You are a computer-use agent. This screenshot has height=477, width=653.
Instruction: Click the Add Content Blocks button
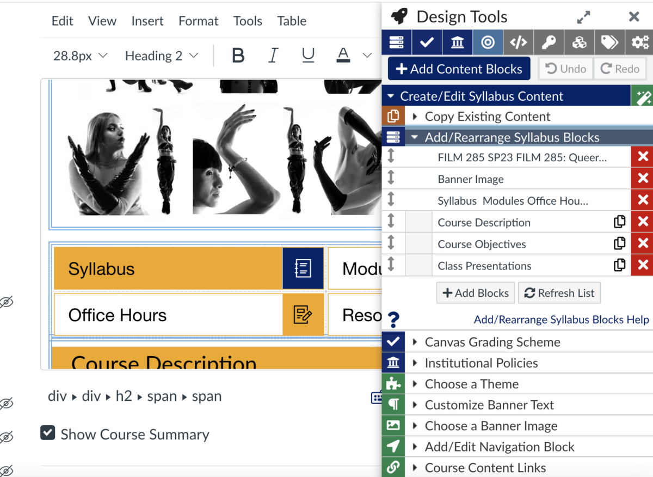coord(459,69)
